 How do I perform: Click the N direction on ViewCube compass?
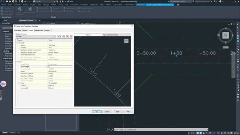(x=225, y=28)
